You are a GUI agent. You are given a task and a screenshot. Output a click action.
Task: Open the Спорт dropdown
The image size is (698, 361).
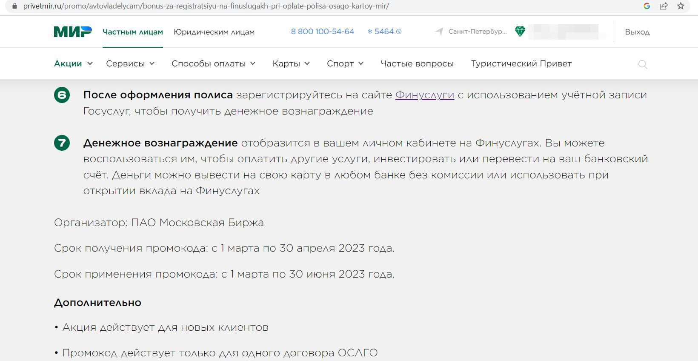pos(345,63)
